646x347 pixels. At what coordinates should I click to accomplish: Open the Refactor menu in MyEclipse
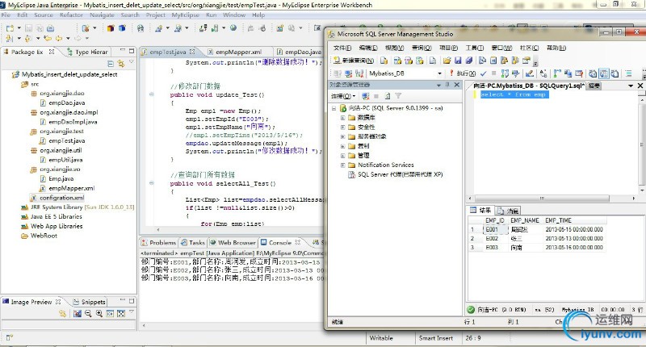71,15
